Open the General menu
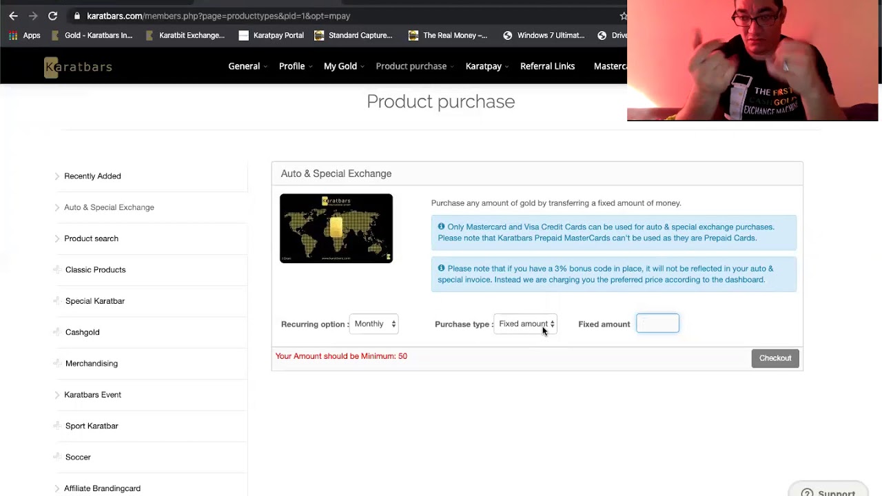Viewport: 882px width, 496px height. [247, 66]
